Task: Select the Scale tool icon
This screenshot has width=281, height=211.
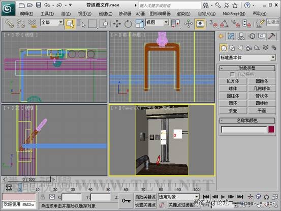Action: click(139, 24)
